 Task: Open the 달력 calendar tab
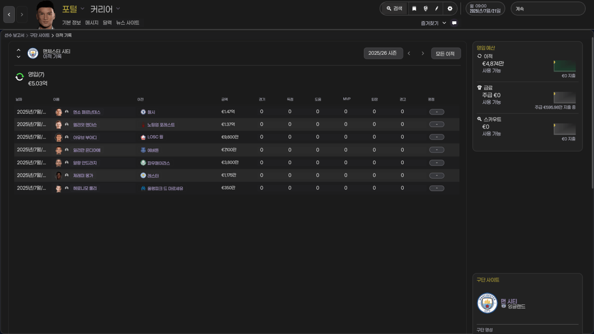click(107, 23)
